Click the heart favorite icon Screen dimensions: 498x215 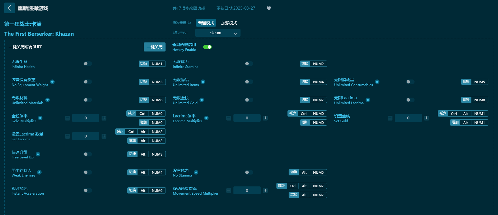269,8
